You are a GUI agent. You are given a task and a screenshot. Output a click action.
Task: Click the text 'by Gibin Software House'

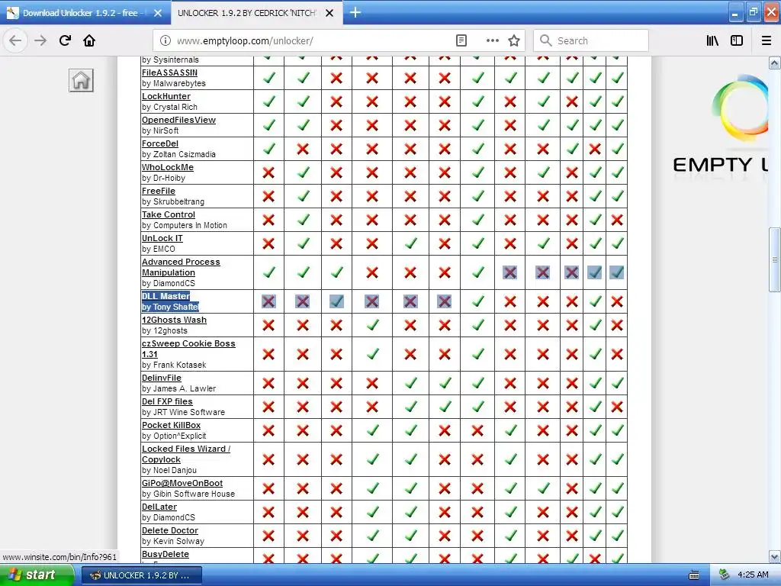(188, 494)
